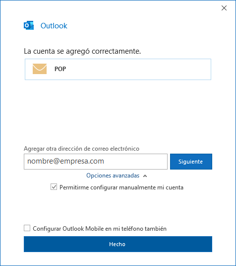The height and width of the screenshot is (266, 236).
Task: Click 'Agregar otra dirección de correo electrónico' label
Action: pyautogui.click(x=81, y=149)
